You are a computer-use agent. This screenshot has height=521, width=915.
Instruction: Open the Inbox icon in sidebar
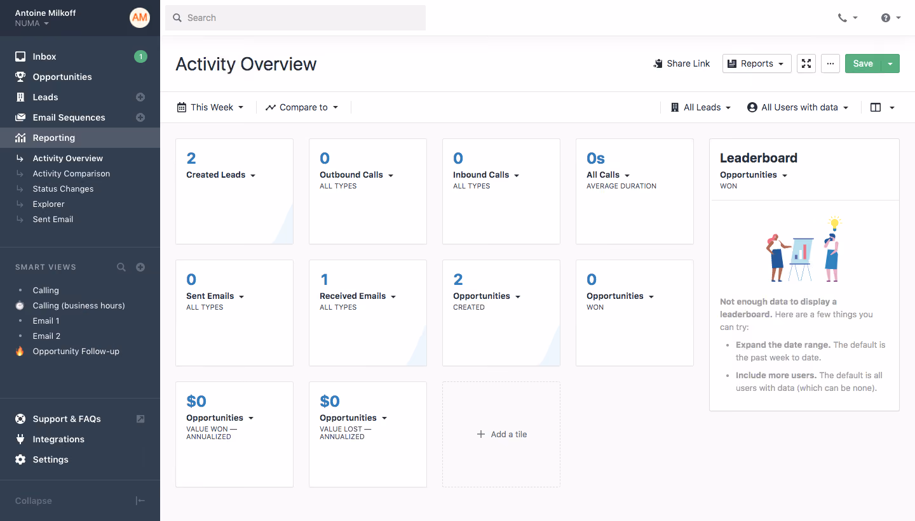20,56
